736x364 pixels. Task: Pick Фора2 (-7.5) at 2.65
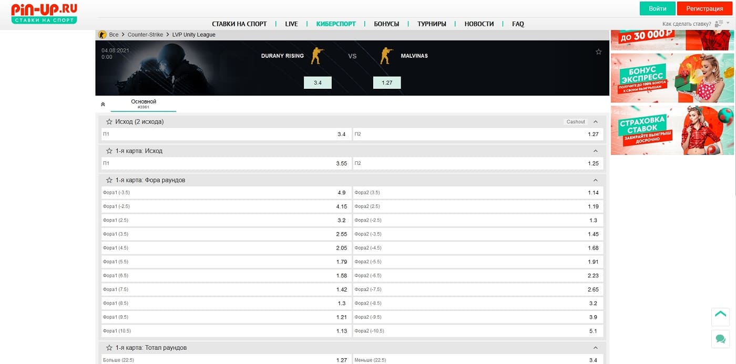tap(478, 289)
